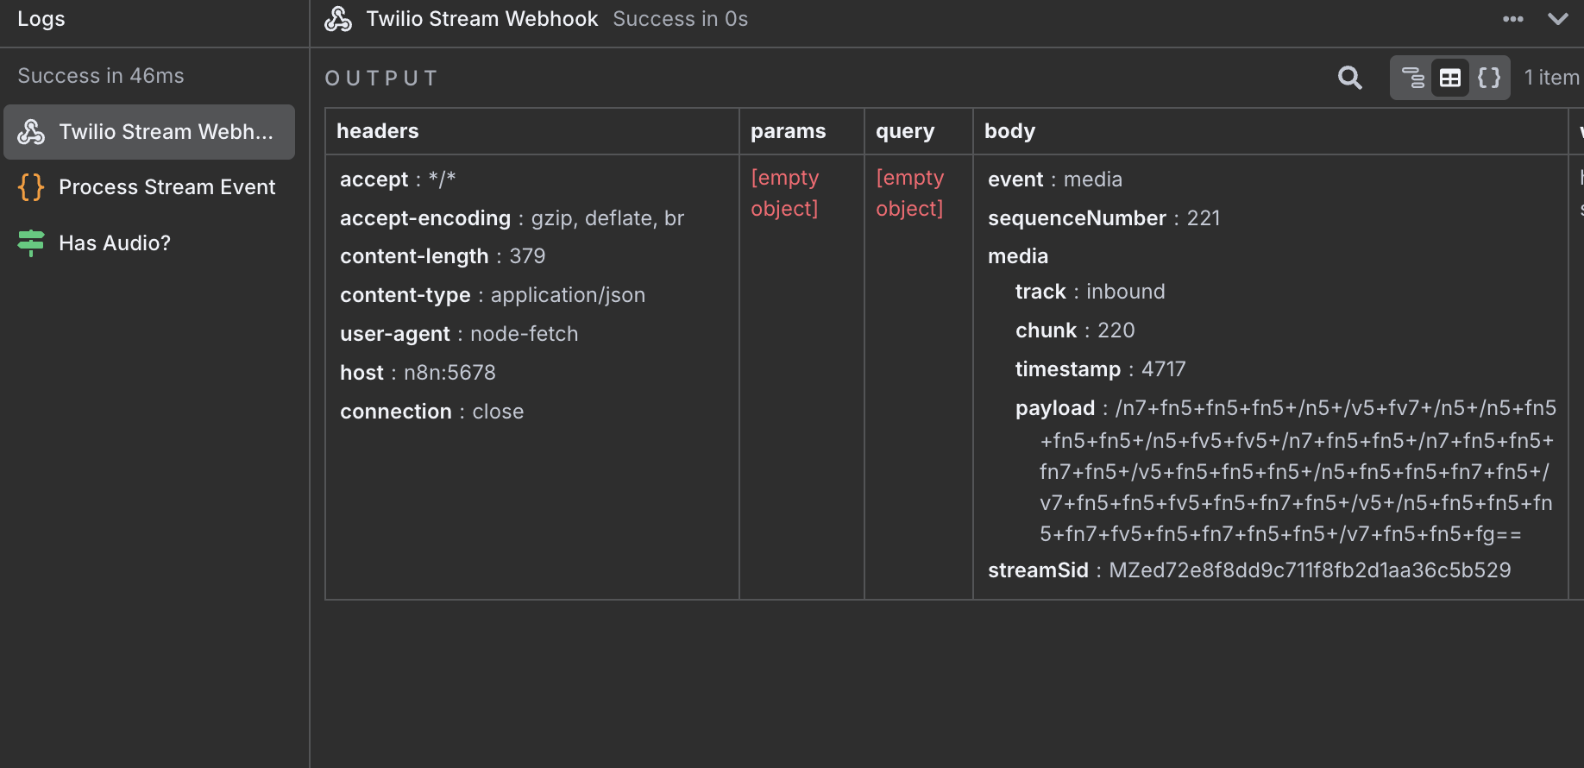The height and width of the screenshot is (768, 1584).
Task: Click the timestamp 4717 field
Action: pos(1101,369)
